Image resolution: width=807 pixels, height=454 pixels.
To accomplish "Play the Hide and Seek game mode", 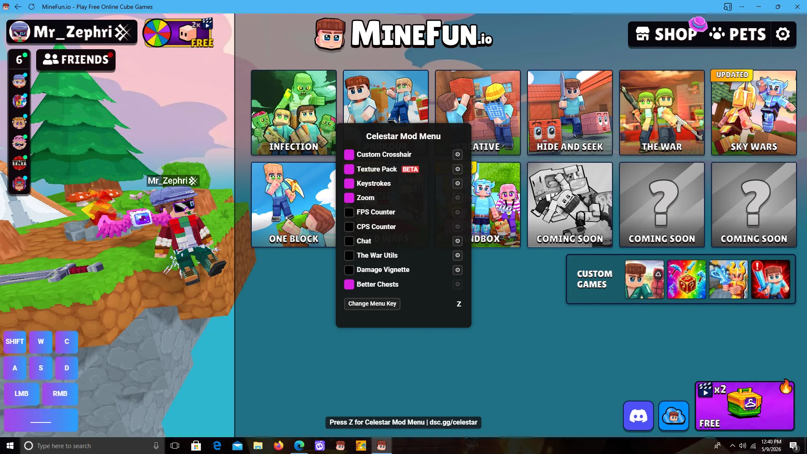I will coord(570,113).
